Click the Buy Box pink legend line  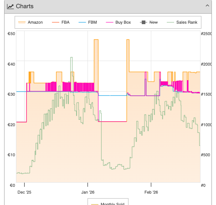109,22
